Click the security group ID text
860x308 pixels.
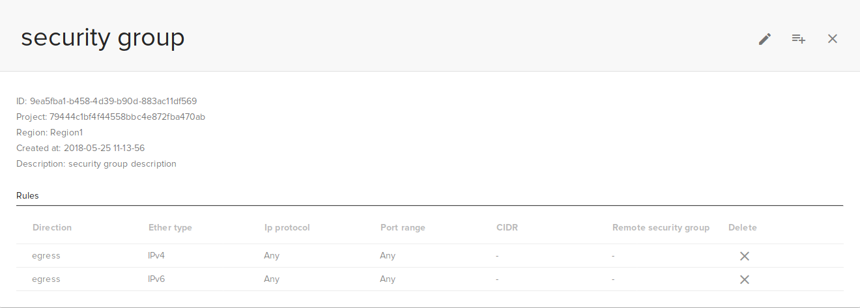[x=106, y=101]
